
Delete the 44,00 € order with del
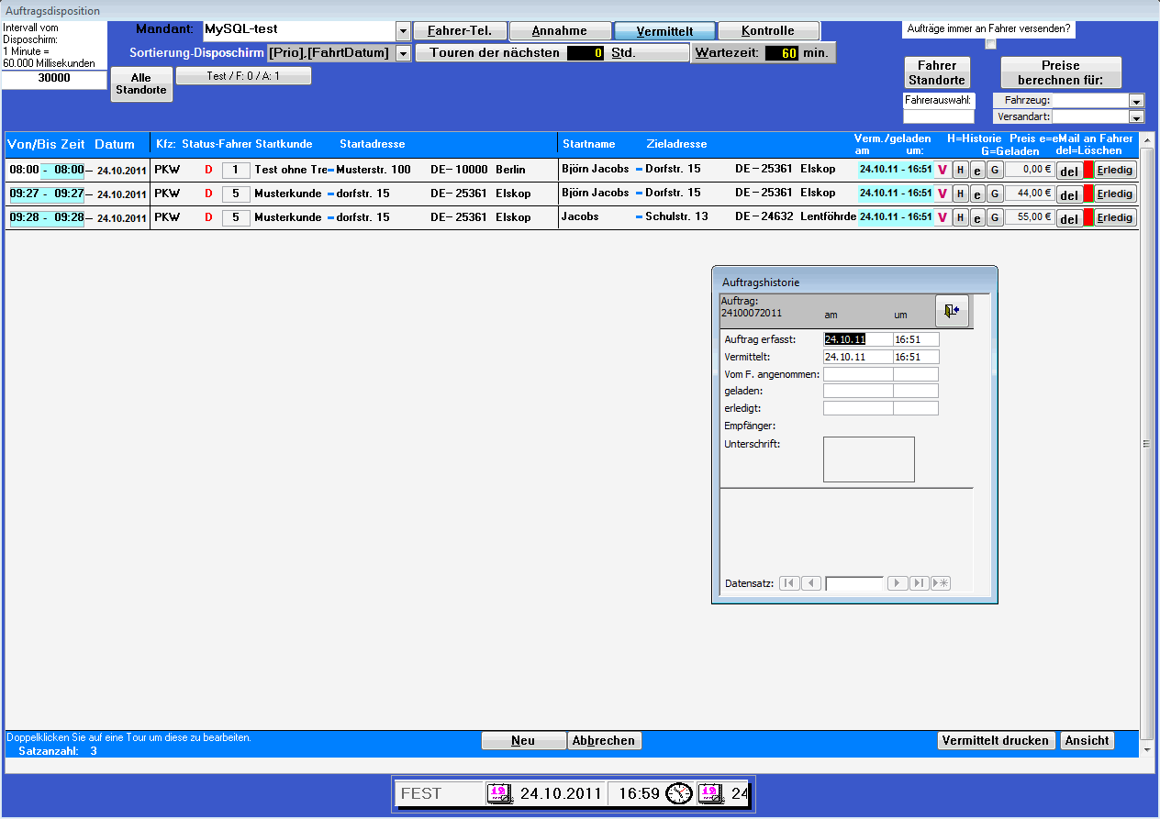pos(1069,194)
